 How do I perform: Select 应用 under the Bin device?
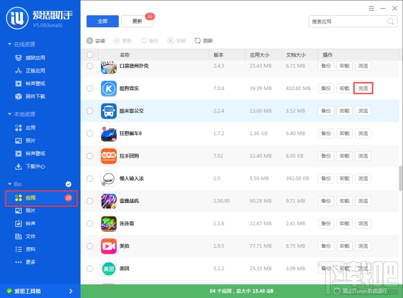click(41, 198)
